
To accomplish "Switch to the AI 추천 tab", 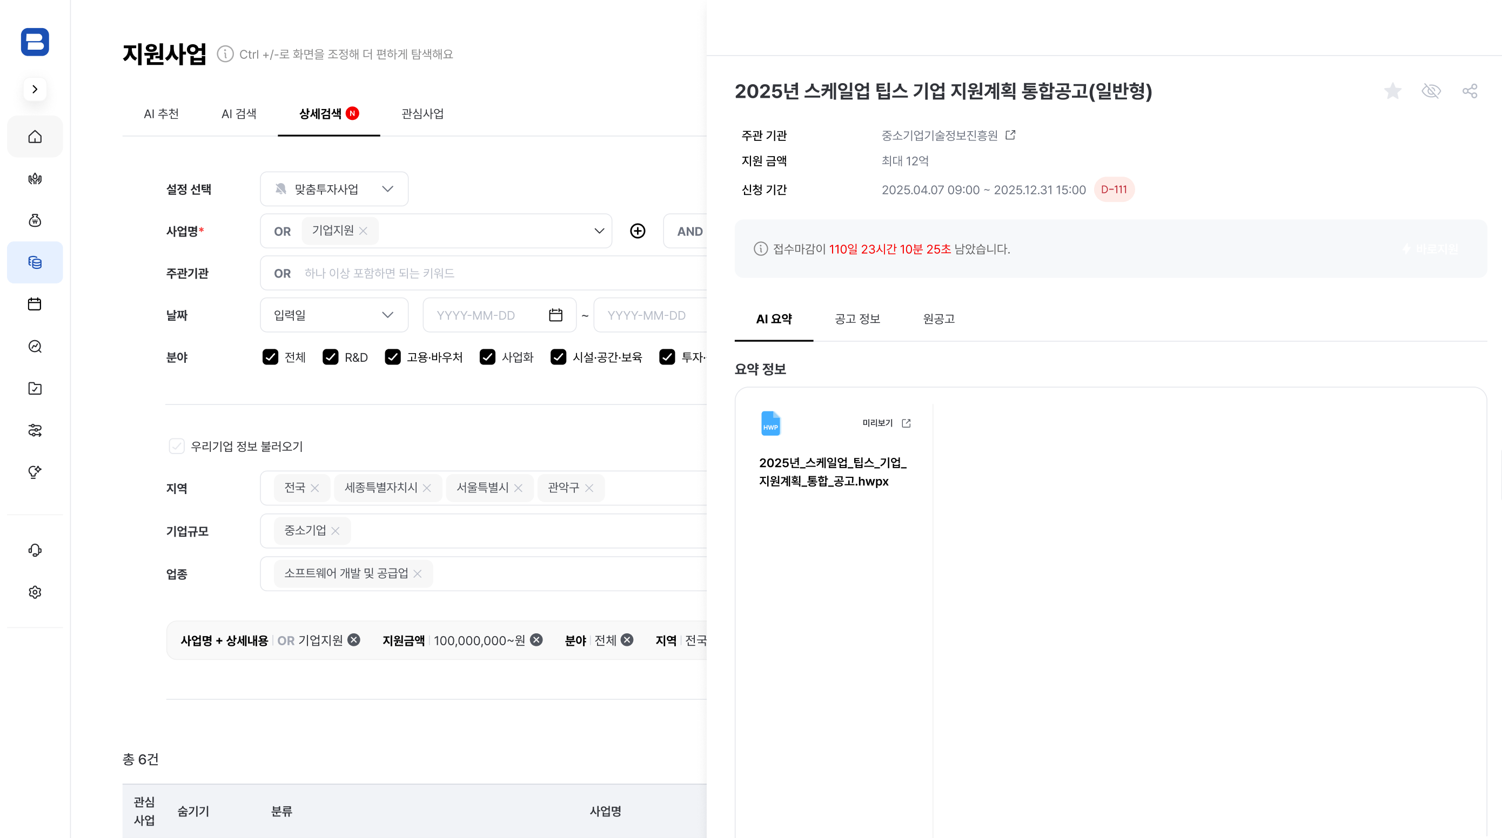I will tap(162, 113).
